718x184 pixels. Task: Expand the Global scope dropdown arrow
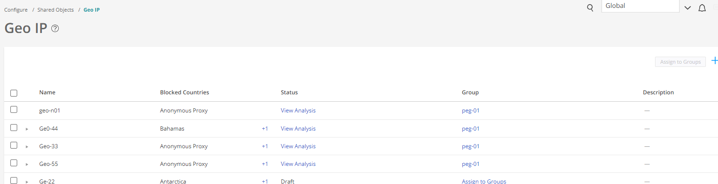pyautogui.click(x=687, y=8)
